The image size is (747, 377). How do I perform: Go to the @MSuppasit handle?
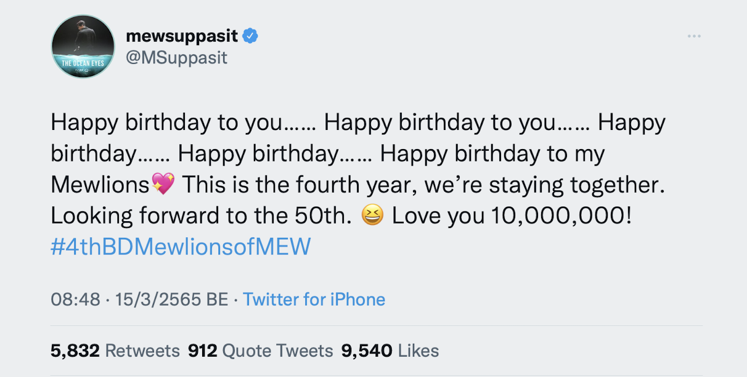[x=176, y=57]
